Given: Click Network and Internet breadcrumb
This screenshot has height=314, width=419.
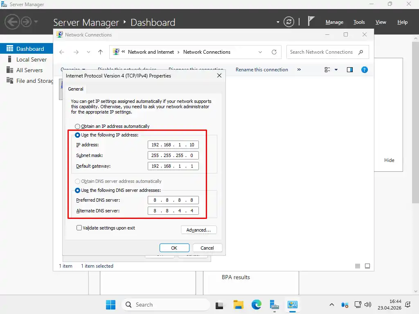Looking at the screenshot, I should point(151,52).
